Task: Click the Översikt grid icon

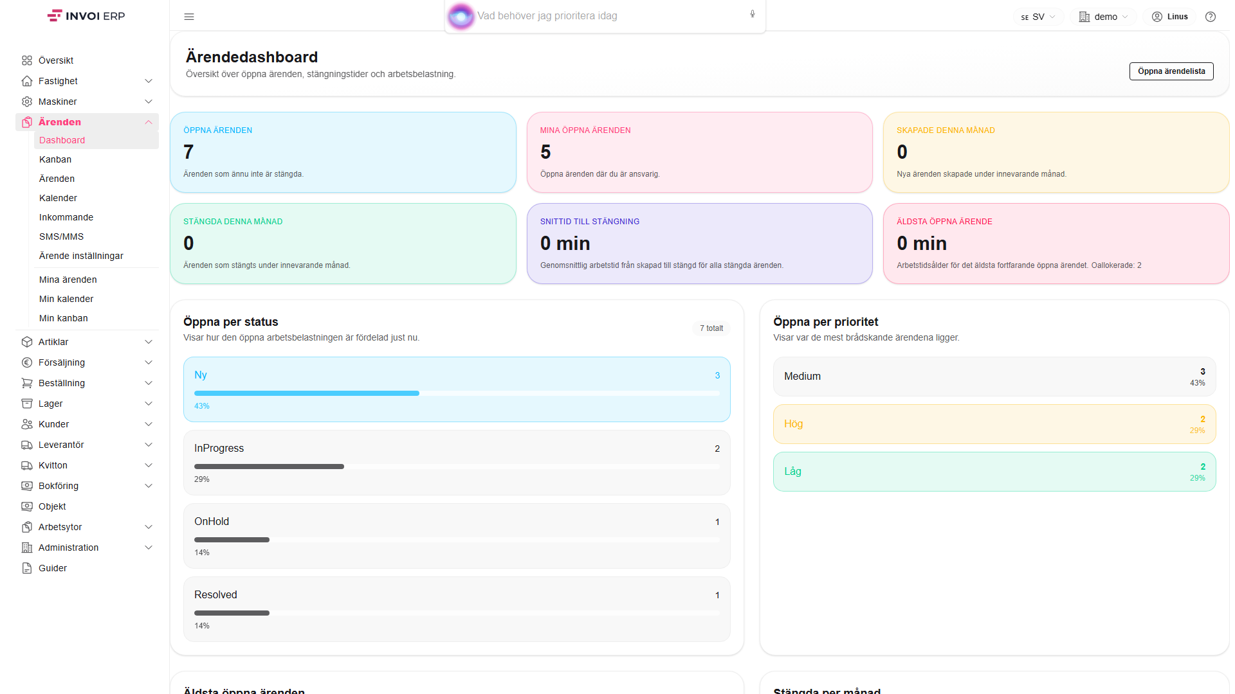Action: coord(27,60)
